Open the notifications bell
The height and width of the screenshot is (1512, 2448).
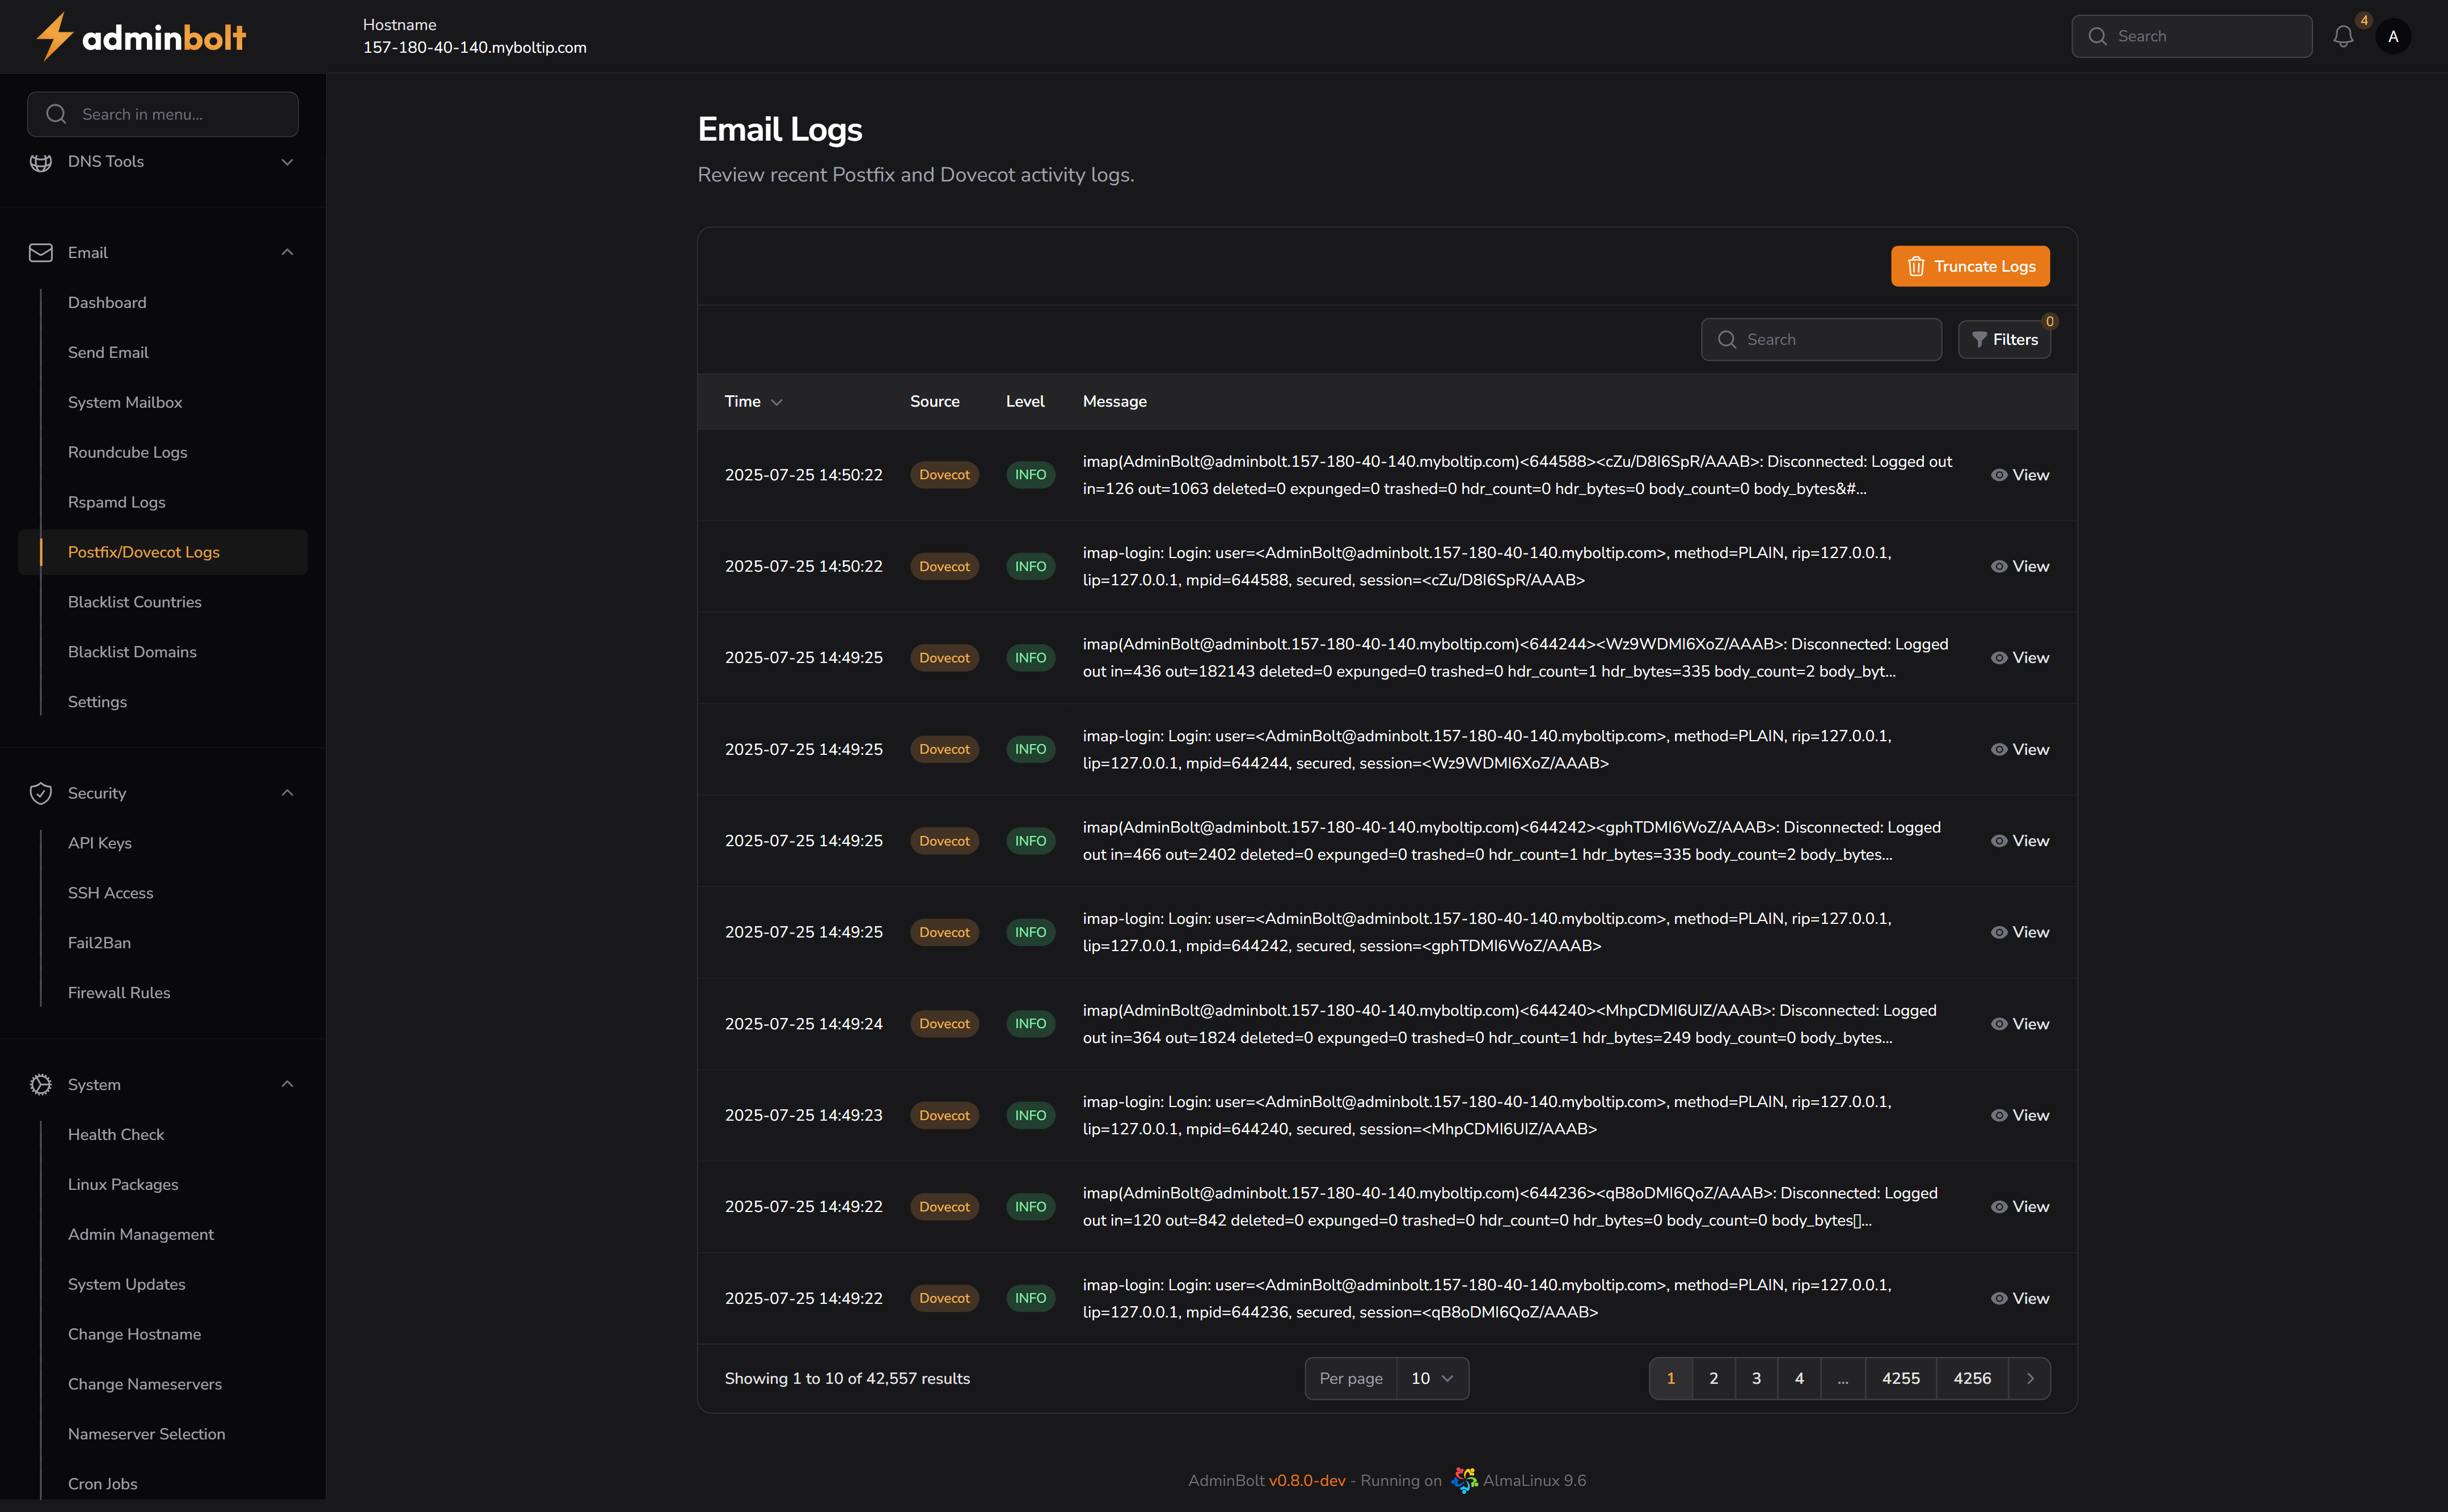point(2344,36)
